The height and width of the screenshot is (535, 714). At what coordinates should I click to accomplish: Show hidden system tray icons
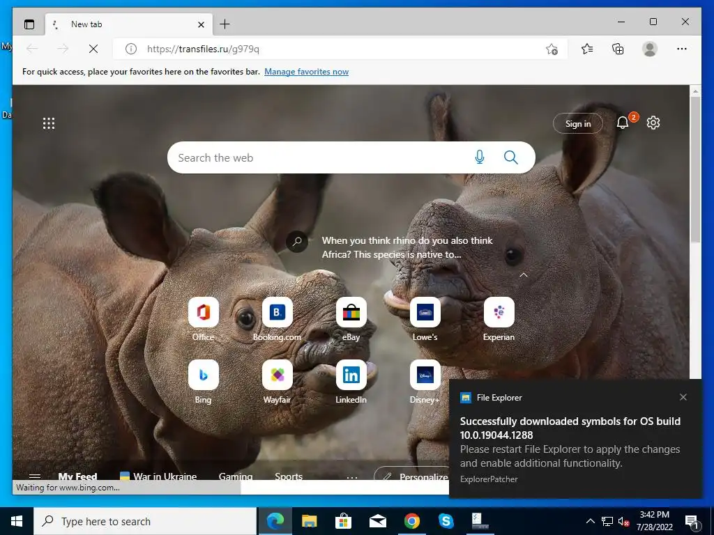coord(590,521)
